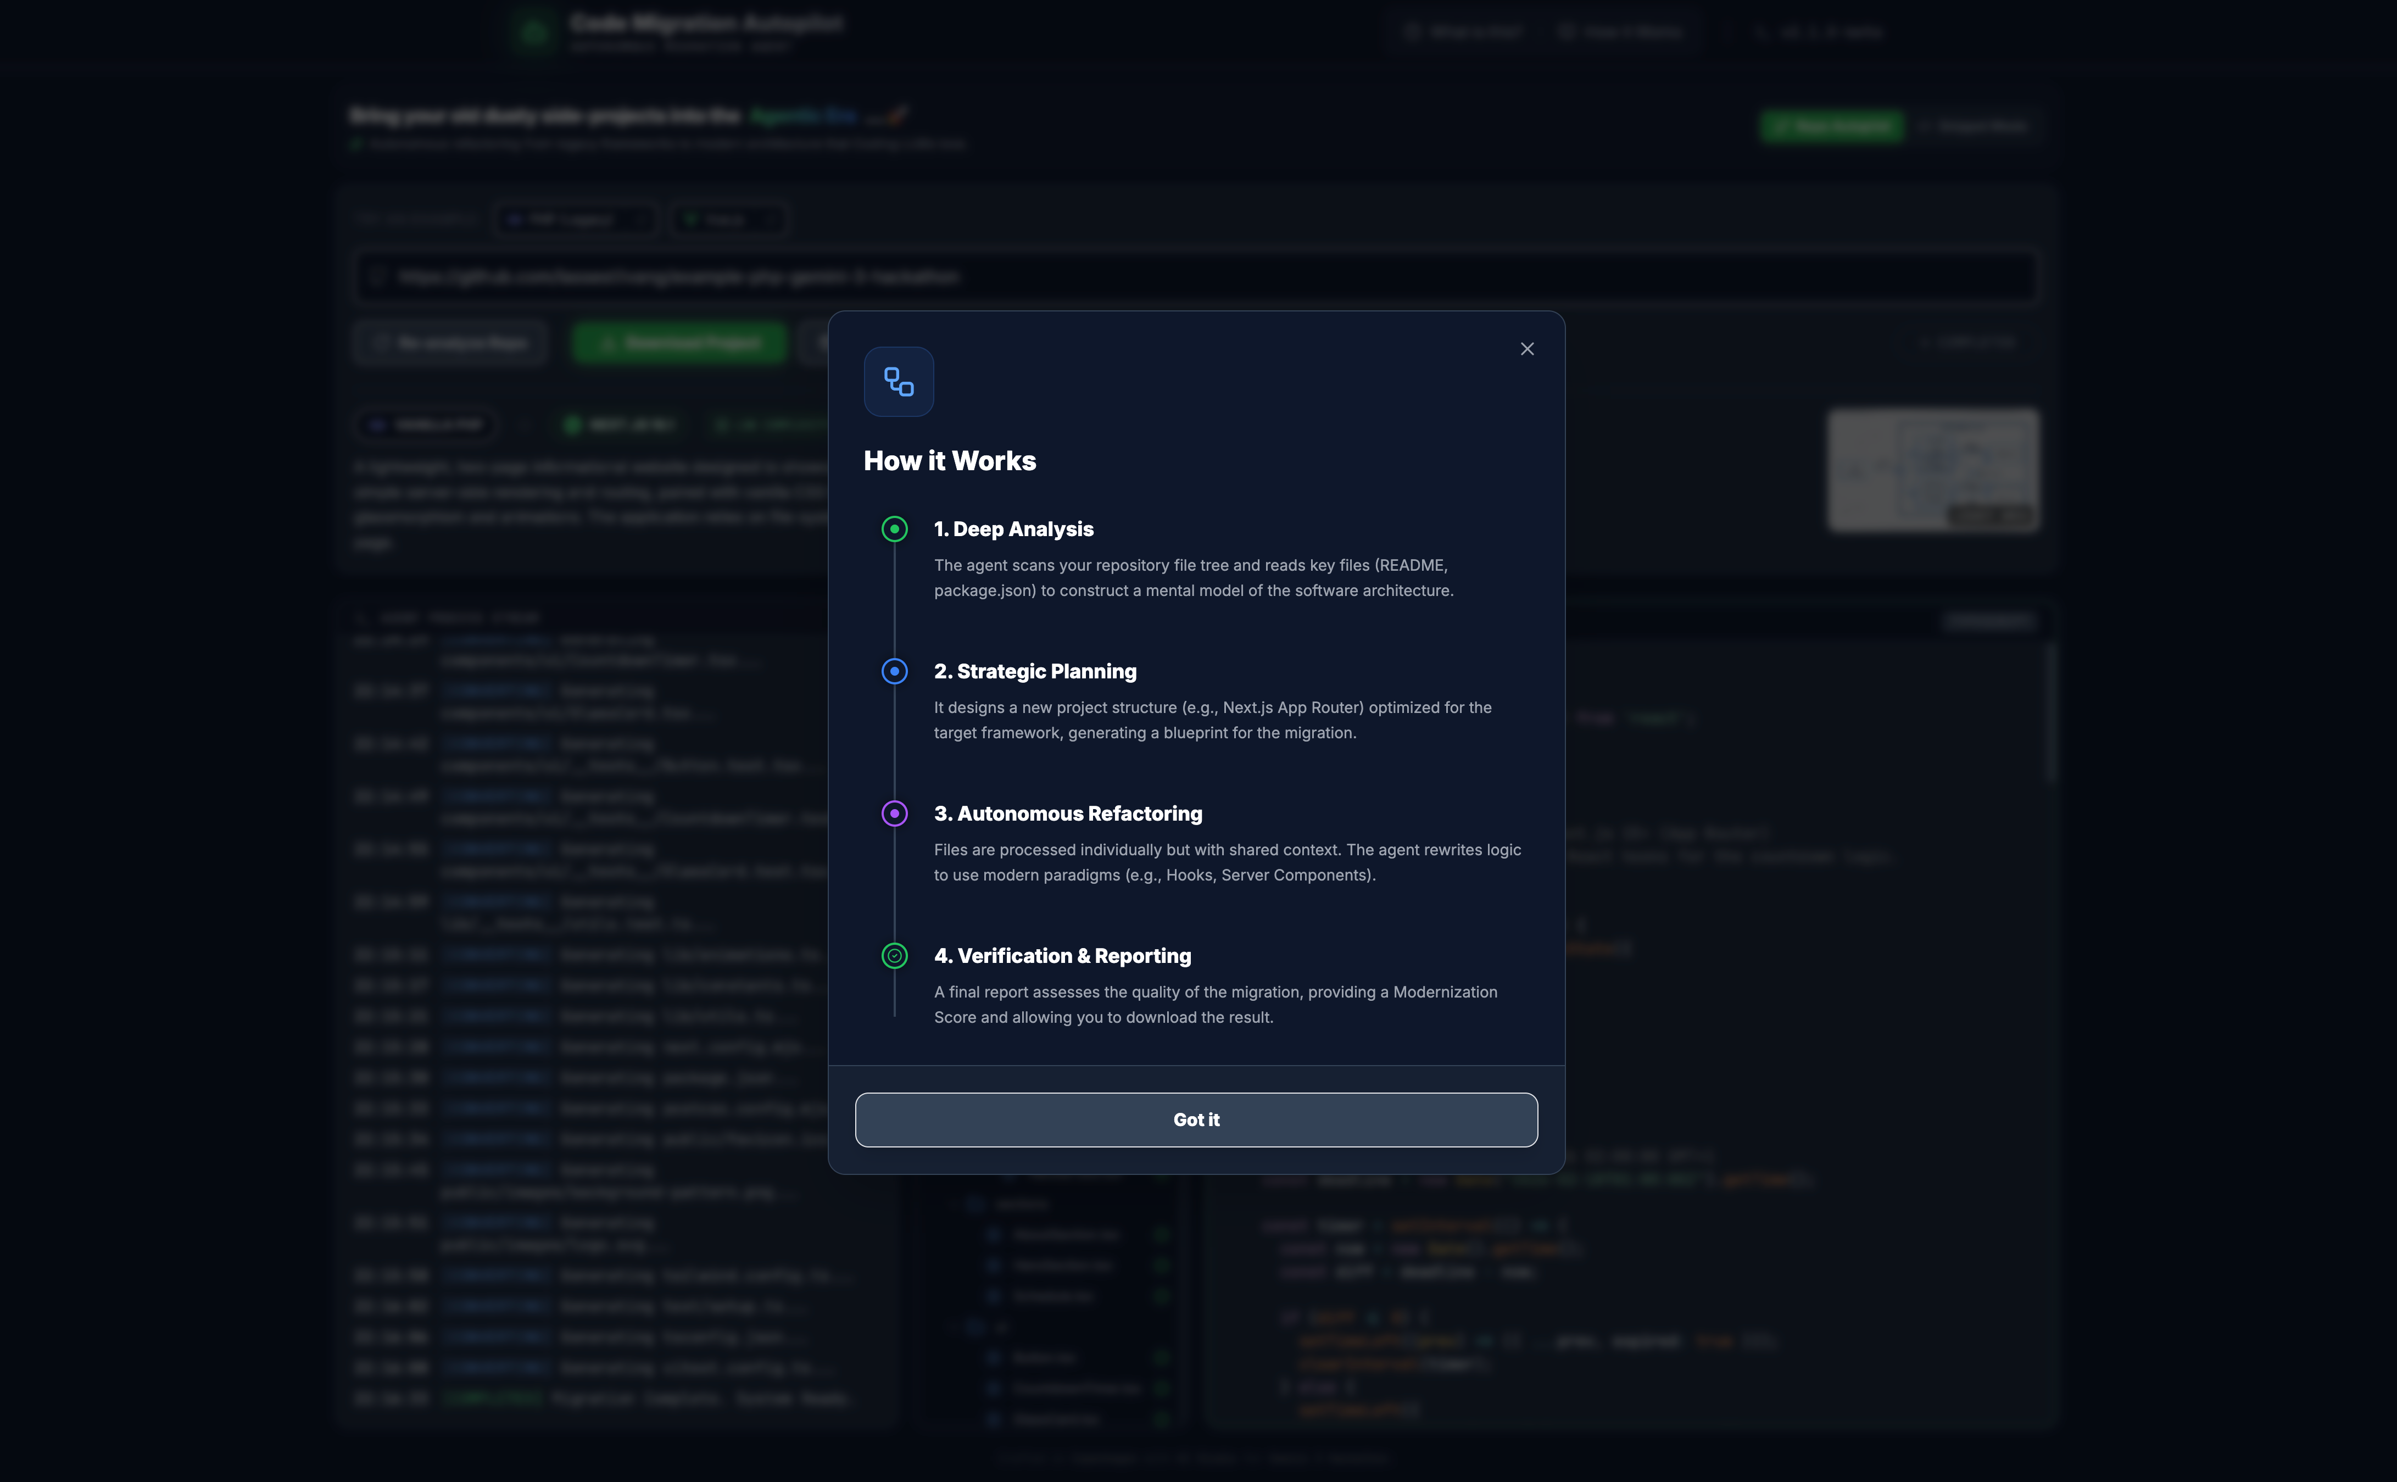Click the 'How it Works' dialog title
Image resolution: width=2397 pixels, height=1482 pixels.
coord(950,461)
